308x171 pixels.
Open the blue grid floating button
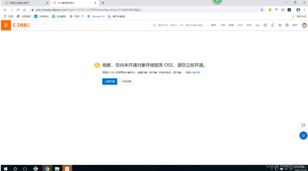[303, 135]
